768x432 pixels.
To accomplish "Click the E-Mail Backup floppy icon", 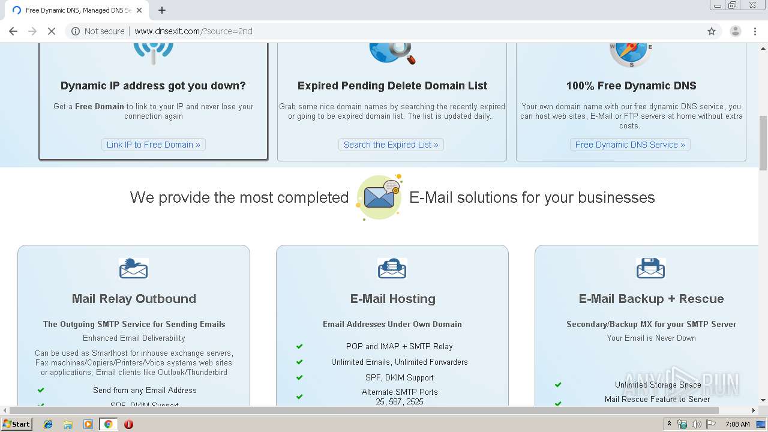I will [x=650, y=268].
